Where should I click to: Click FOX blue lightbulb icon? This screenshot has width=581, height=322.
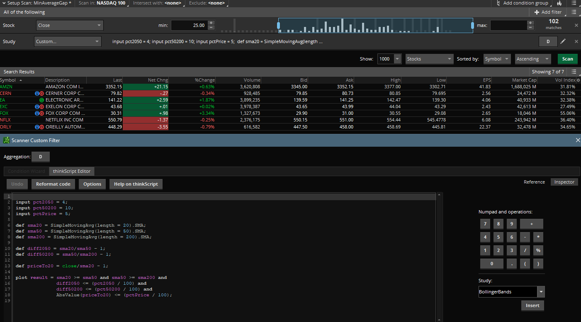click(37, 113)
